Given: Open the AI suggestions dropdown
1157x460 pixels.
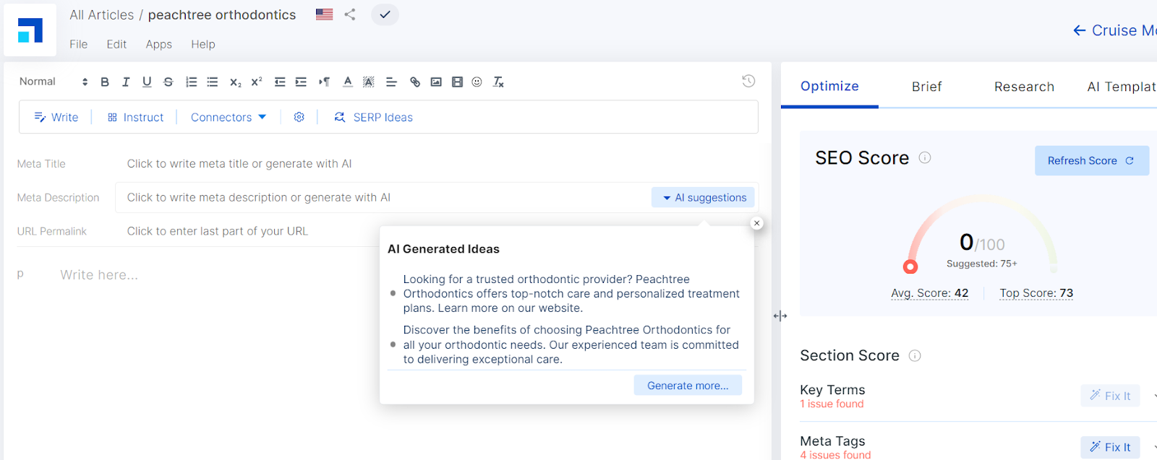Looking at the screenshot, I should 704,198.
